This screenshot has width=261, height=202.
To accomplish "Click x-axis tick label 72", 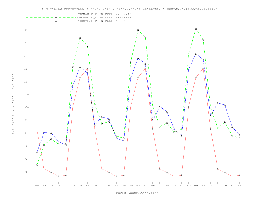I will pos(210,185).
